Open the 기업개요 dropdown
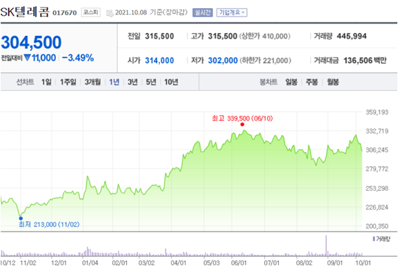The height and width of the screenshot is (272, 398). 232,12
